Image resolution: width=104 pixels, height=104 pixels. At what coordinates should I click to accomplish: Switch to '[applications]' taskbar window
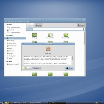[36, 103]
